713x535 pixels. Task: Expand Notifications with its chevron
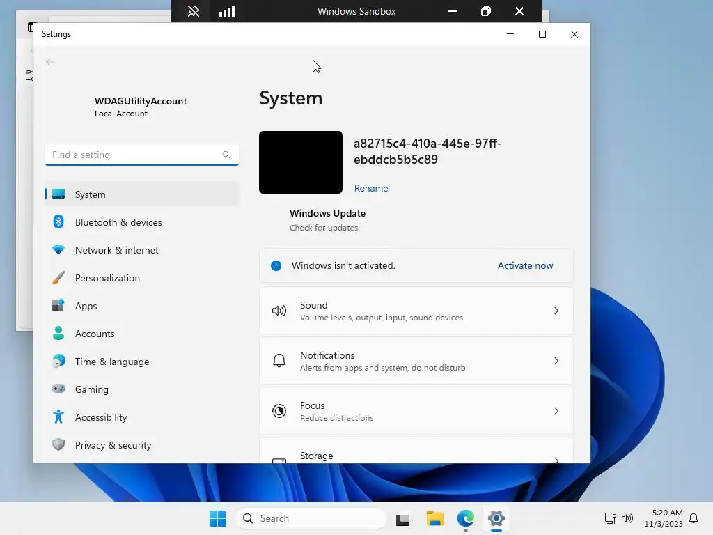[x=556, y=361]
